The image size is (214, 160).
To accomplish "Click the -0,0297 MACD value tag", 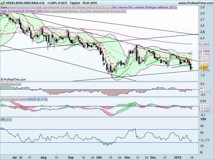I will [205, 111].
